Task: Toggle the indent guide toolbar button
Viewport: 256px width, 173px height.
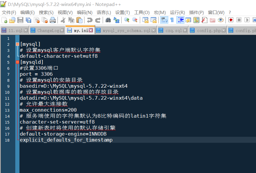Action: (180, 20)
